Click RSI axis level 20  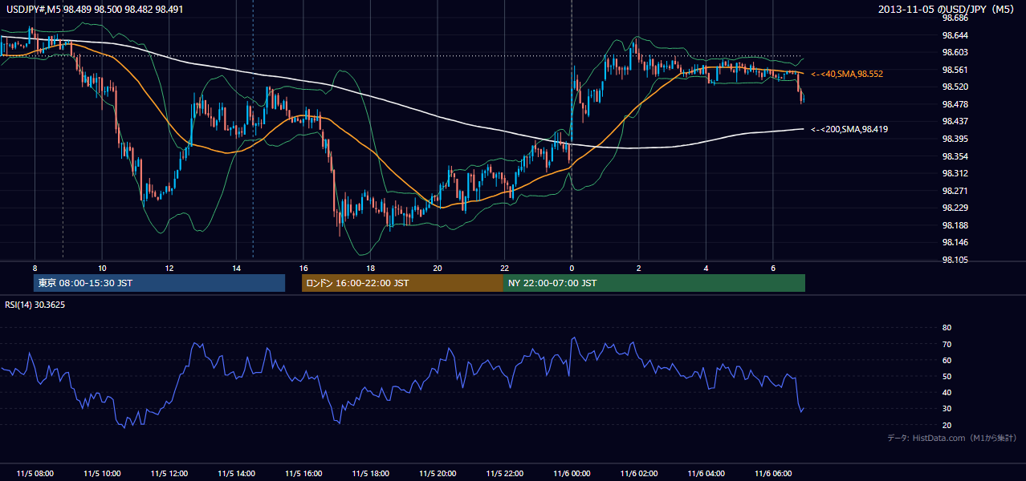pos(947,425)
